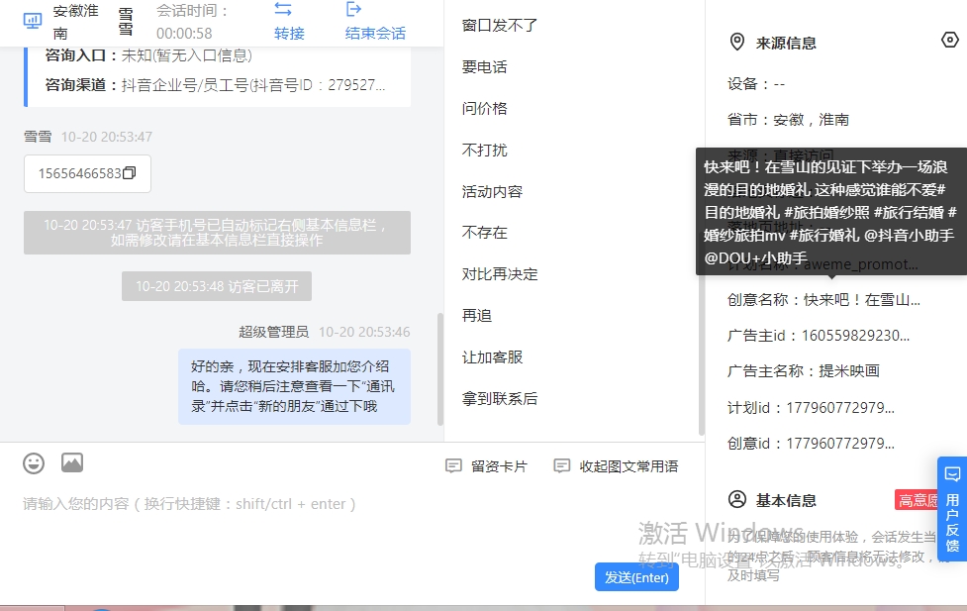Screen dimensions: 967x611
Task: Click the monitor icon beside 安徽淮南
Action: click(x=32, y=21)
